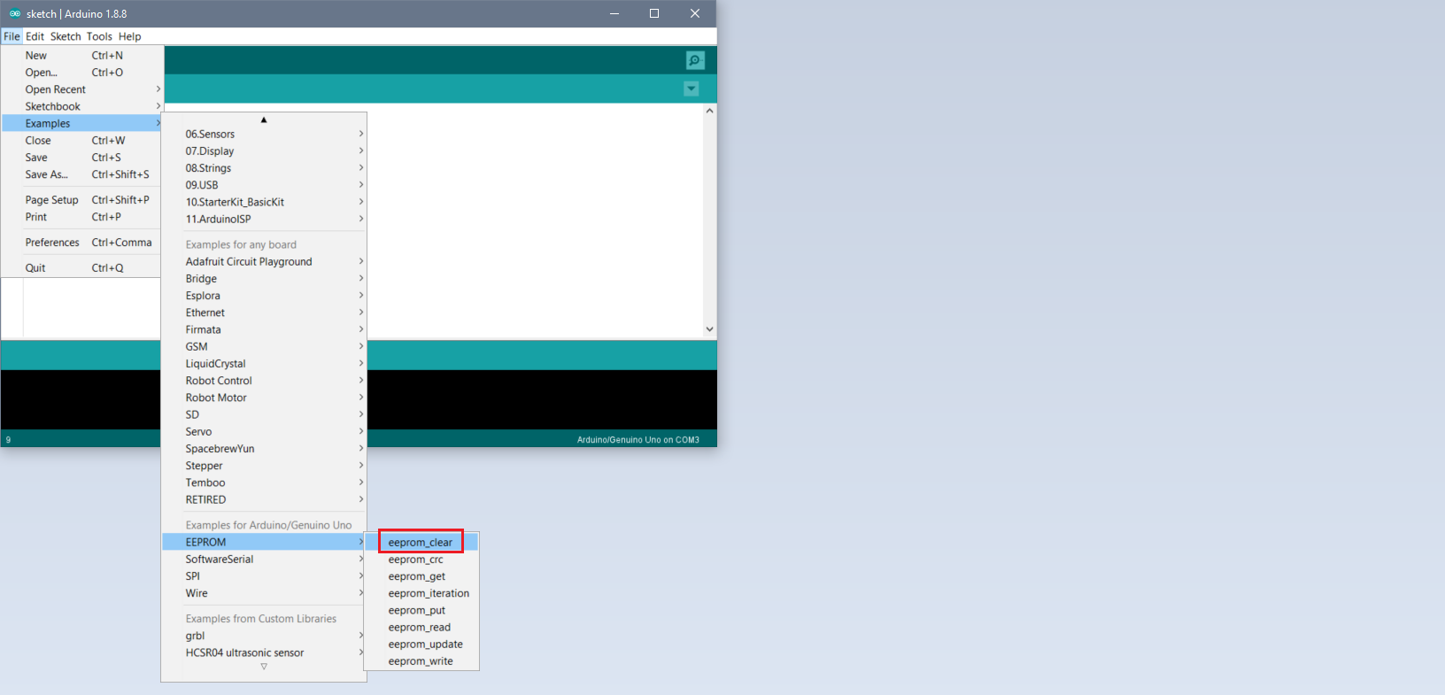Choose Open... from File menu
Viewport: 1445px width, 695px height.
(x=82, y=73)
